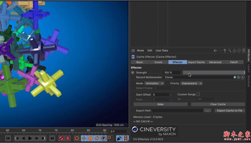Open the Attributes side tab

pos(249,55)
